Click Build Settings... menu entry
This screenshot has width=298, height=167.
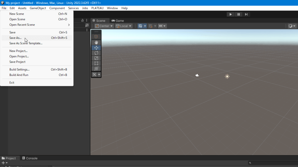click(x=19, y=70)
